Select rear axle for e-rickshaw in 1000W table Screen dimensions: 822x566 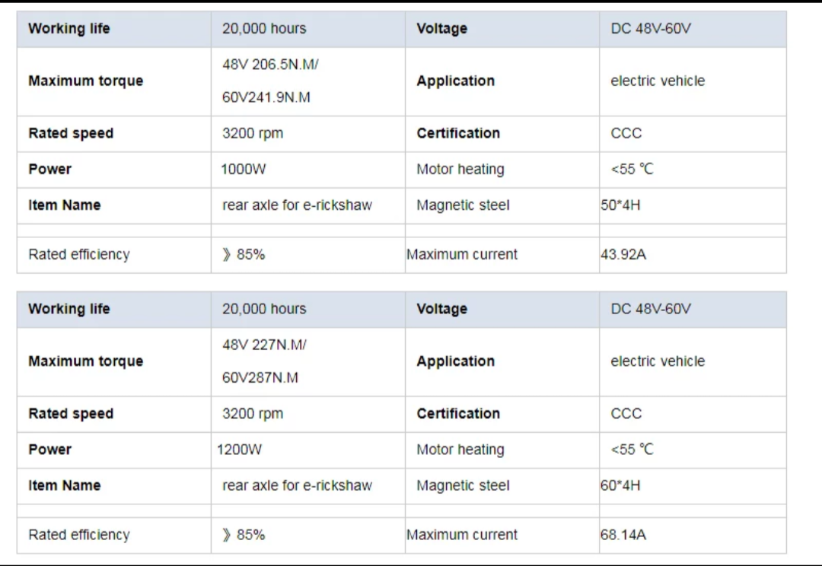[x=297, y=205]
